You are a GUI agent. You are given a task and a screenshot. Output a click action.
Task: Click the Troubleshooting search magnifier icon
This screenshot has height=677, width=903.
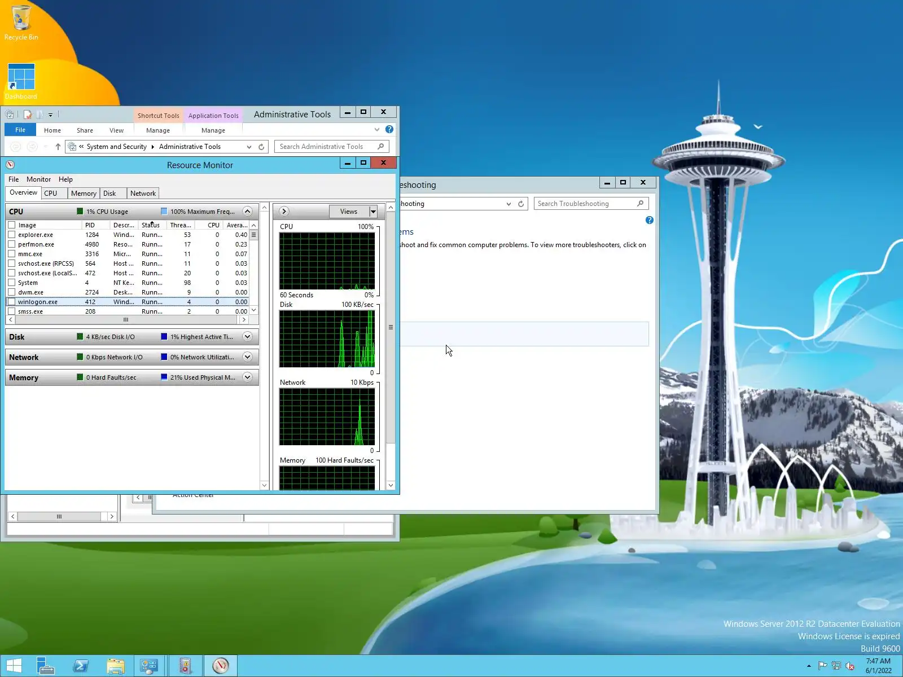pos(641,204)
